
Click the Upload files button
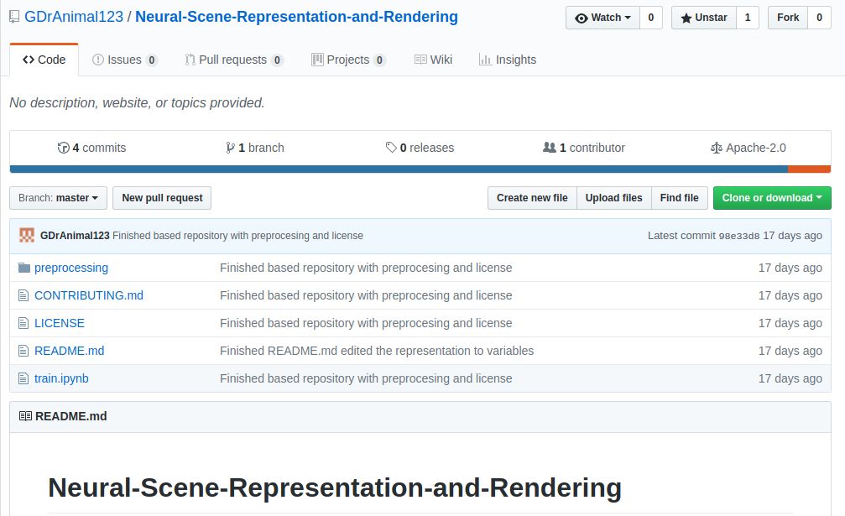pyautogui.click(x=613, y=198)
